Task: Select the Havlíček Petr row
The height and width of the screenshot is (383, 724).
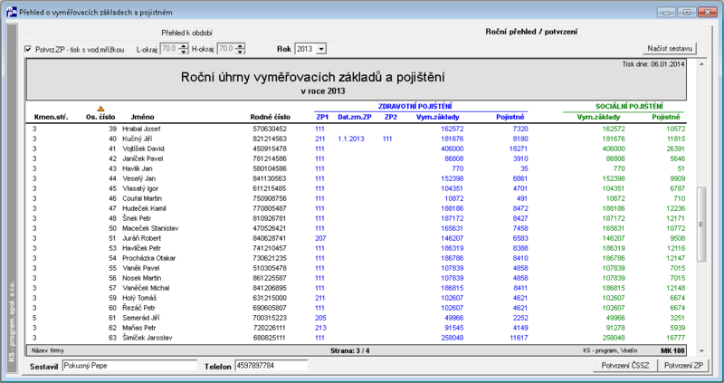Action: 356,248
